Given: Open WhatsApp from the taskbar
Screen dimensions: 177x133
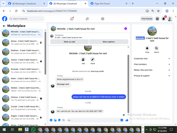Looking at the screenshot, I should [33, 129].
